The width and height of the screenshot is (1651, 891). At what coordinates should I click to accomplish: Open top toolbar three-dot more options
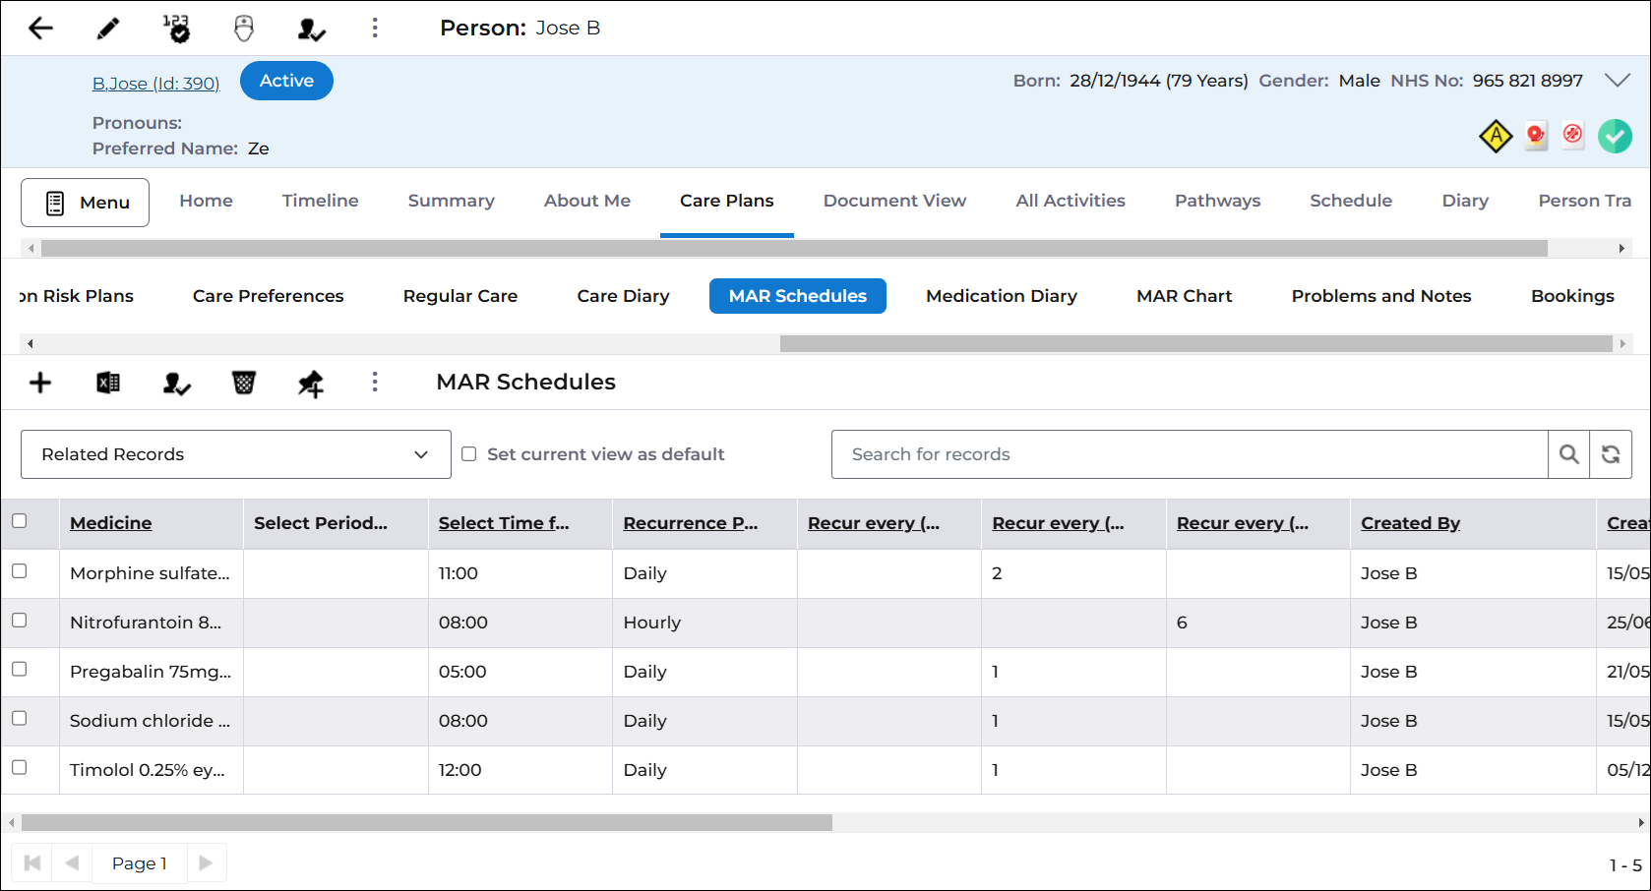click(x=375, y=29)
